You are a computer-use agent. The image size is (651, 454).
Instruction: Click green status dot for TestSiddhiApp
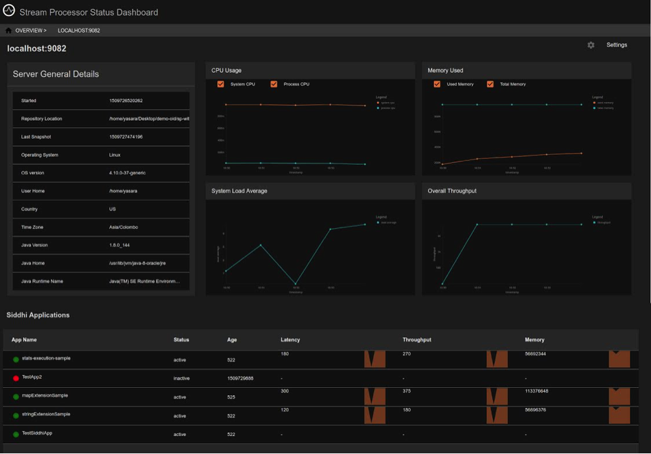click(x=16, y=435)
